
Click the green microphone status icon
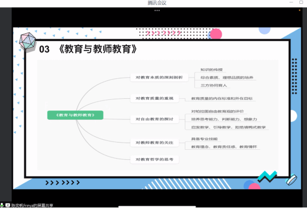[2, 205]
